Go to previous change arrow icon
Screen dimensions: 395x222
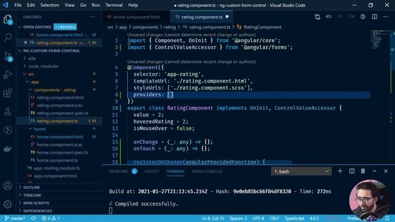point(329,17)
